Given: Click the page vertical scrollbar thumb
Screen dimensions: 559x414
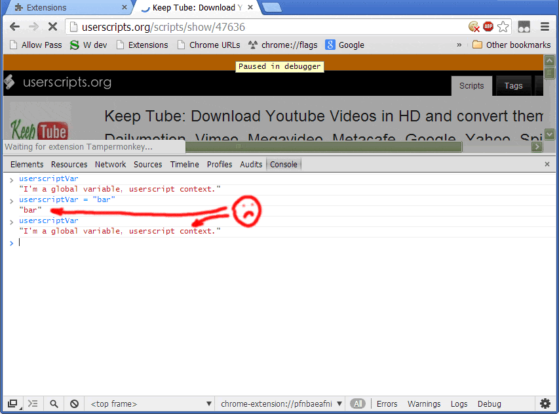Looking at the screenshot, I should pos(549,73).
